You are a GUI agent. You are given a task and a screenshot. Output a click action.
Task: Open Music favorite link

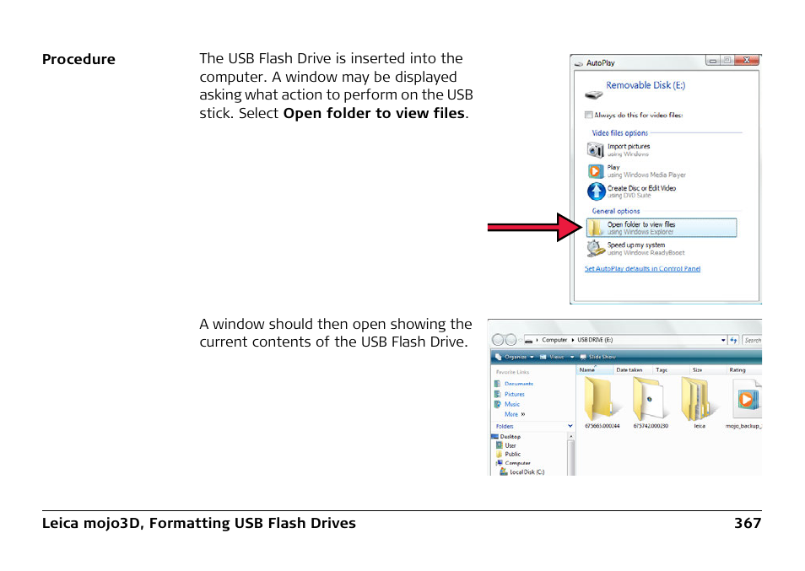(507, 404)
